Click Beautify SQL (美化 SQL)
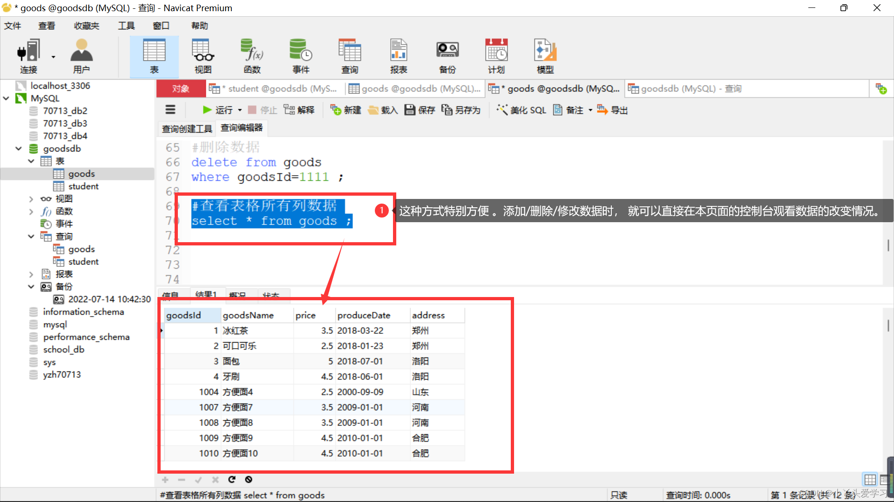The image size is (894, 502). coord(521,110)
